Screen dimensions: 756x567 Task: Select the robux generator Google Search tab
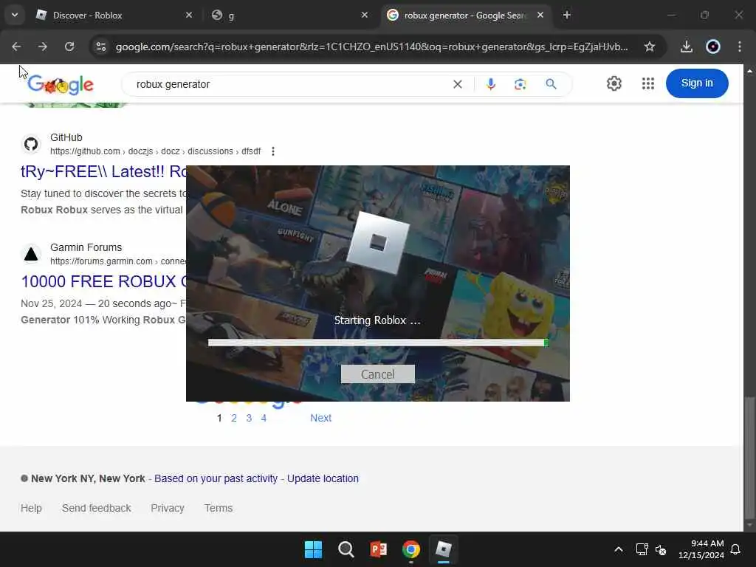point(465,16)
